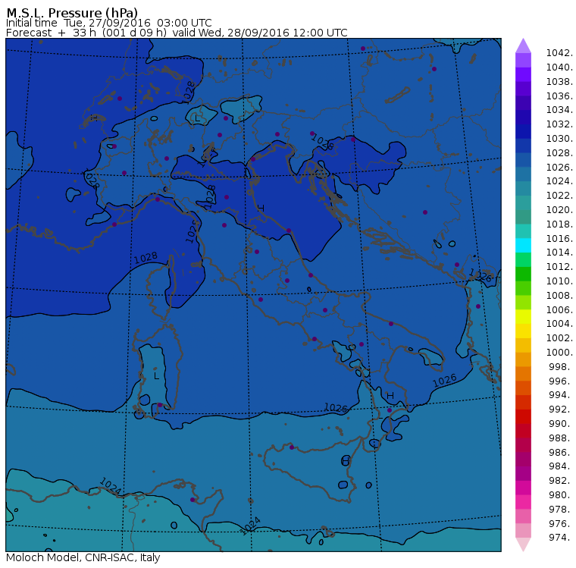Click the H marker over eastern Sicily
The image size is (576, 568).
[x=345, y=460]
